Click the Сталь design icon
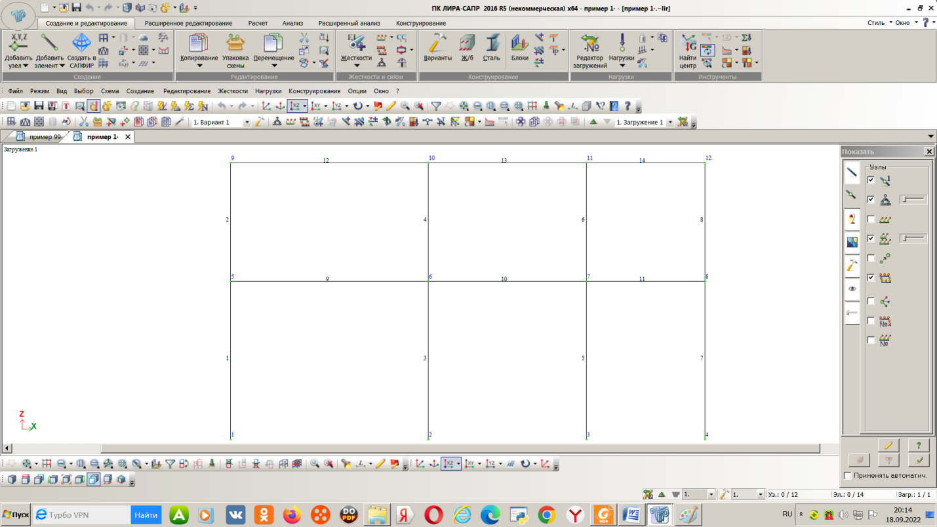 coord(491,47)
